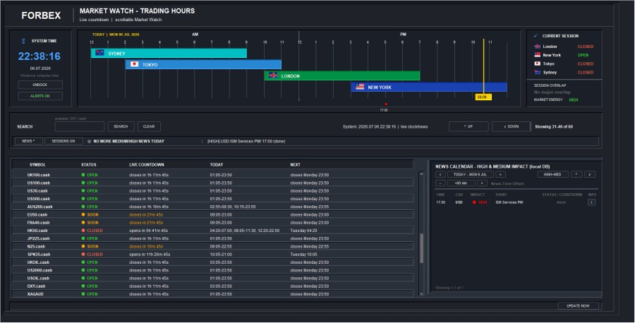This screenshot has width=635, height=323.
Task: Click the New York flag in Current Session list
Action: (x=538, y=55)
